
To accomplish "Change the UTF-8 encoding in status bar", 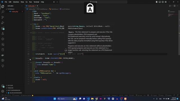I will point(121,95).
